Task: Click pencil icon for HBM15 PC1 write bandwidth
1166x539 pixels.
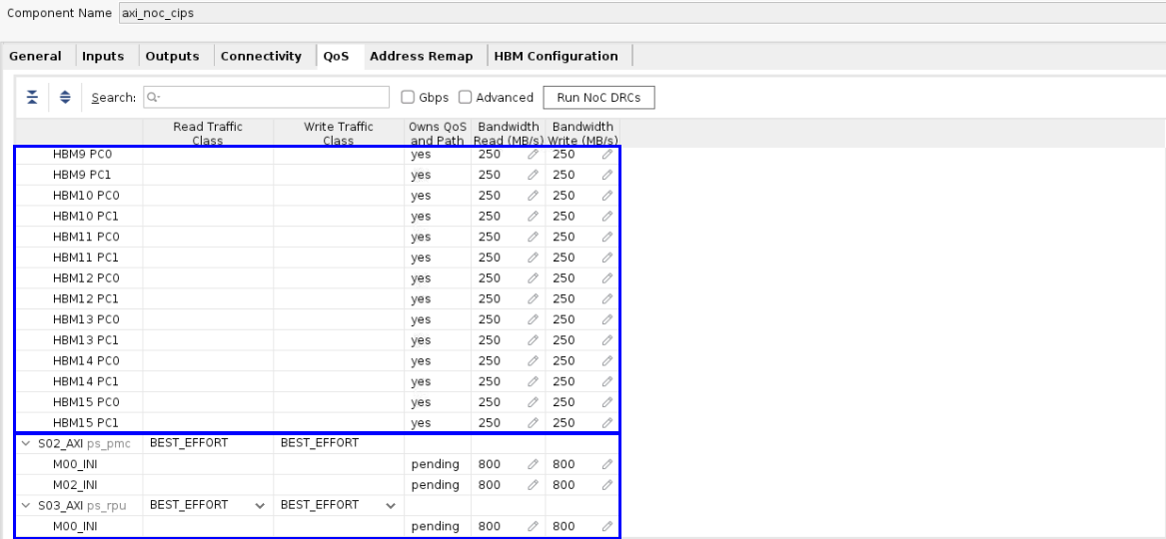Action: [606, 422]
